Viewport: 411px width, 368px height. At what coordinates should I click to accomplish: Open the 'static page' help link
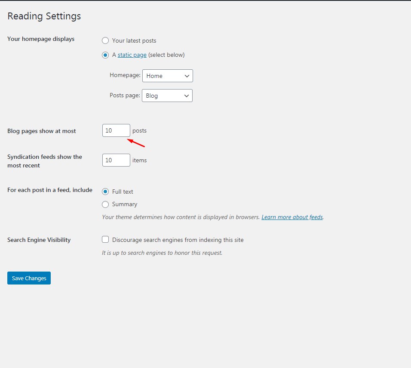click(x=132, y=55)
